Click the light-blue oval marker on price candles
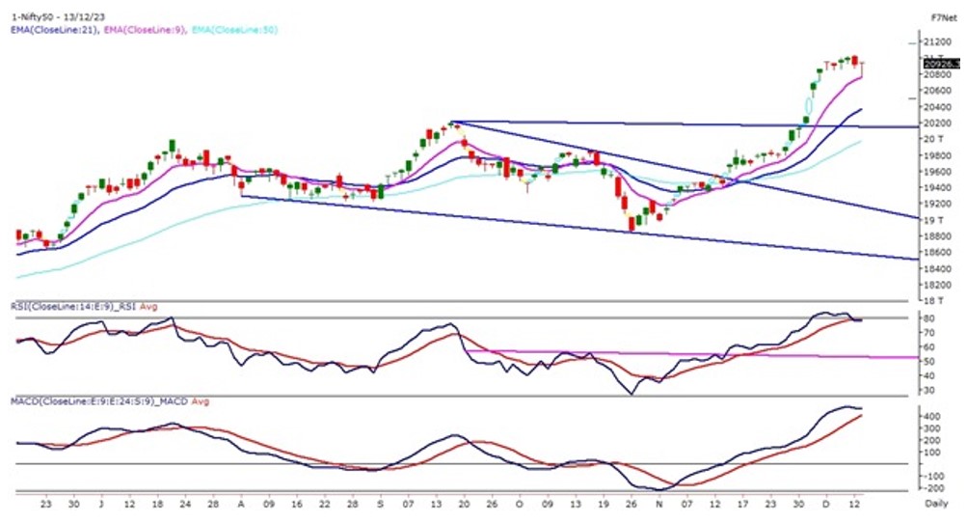 pos(809,106)
